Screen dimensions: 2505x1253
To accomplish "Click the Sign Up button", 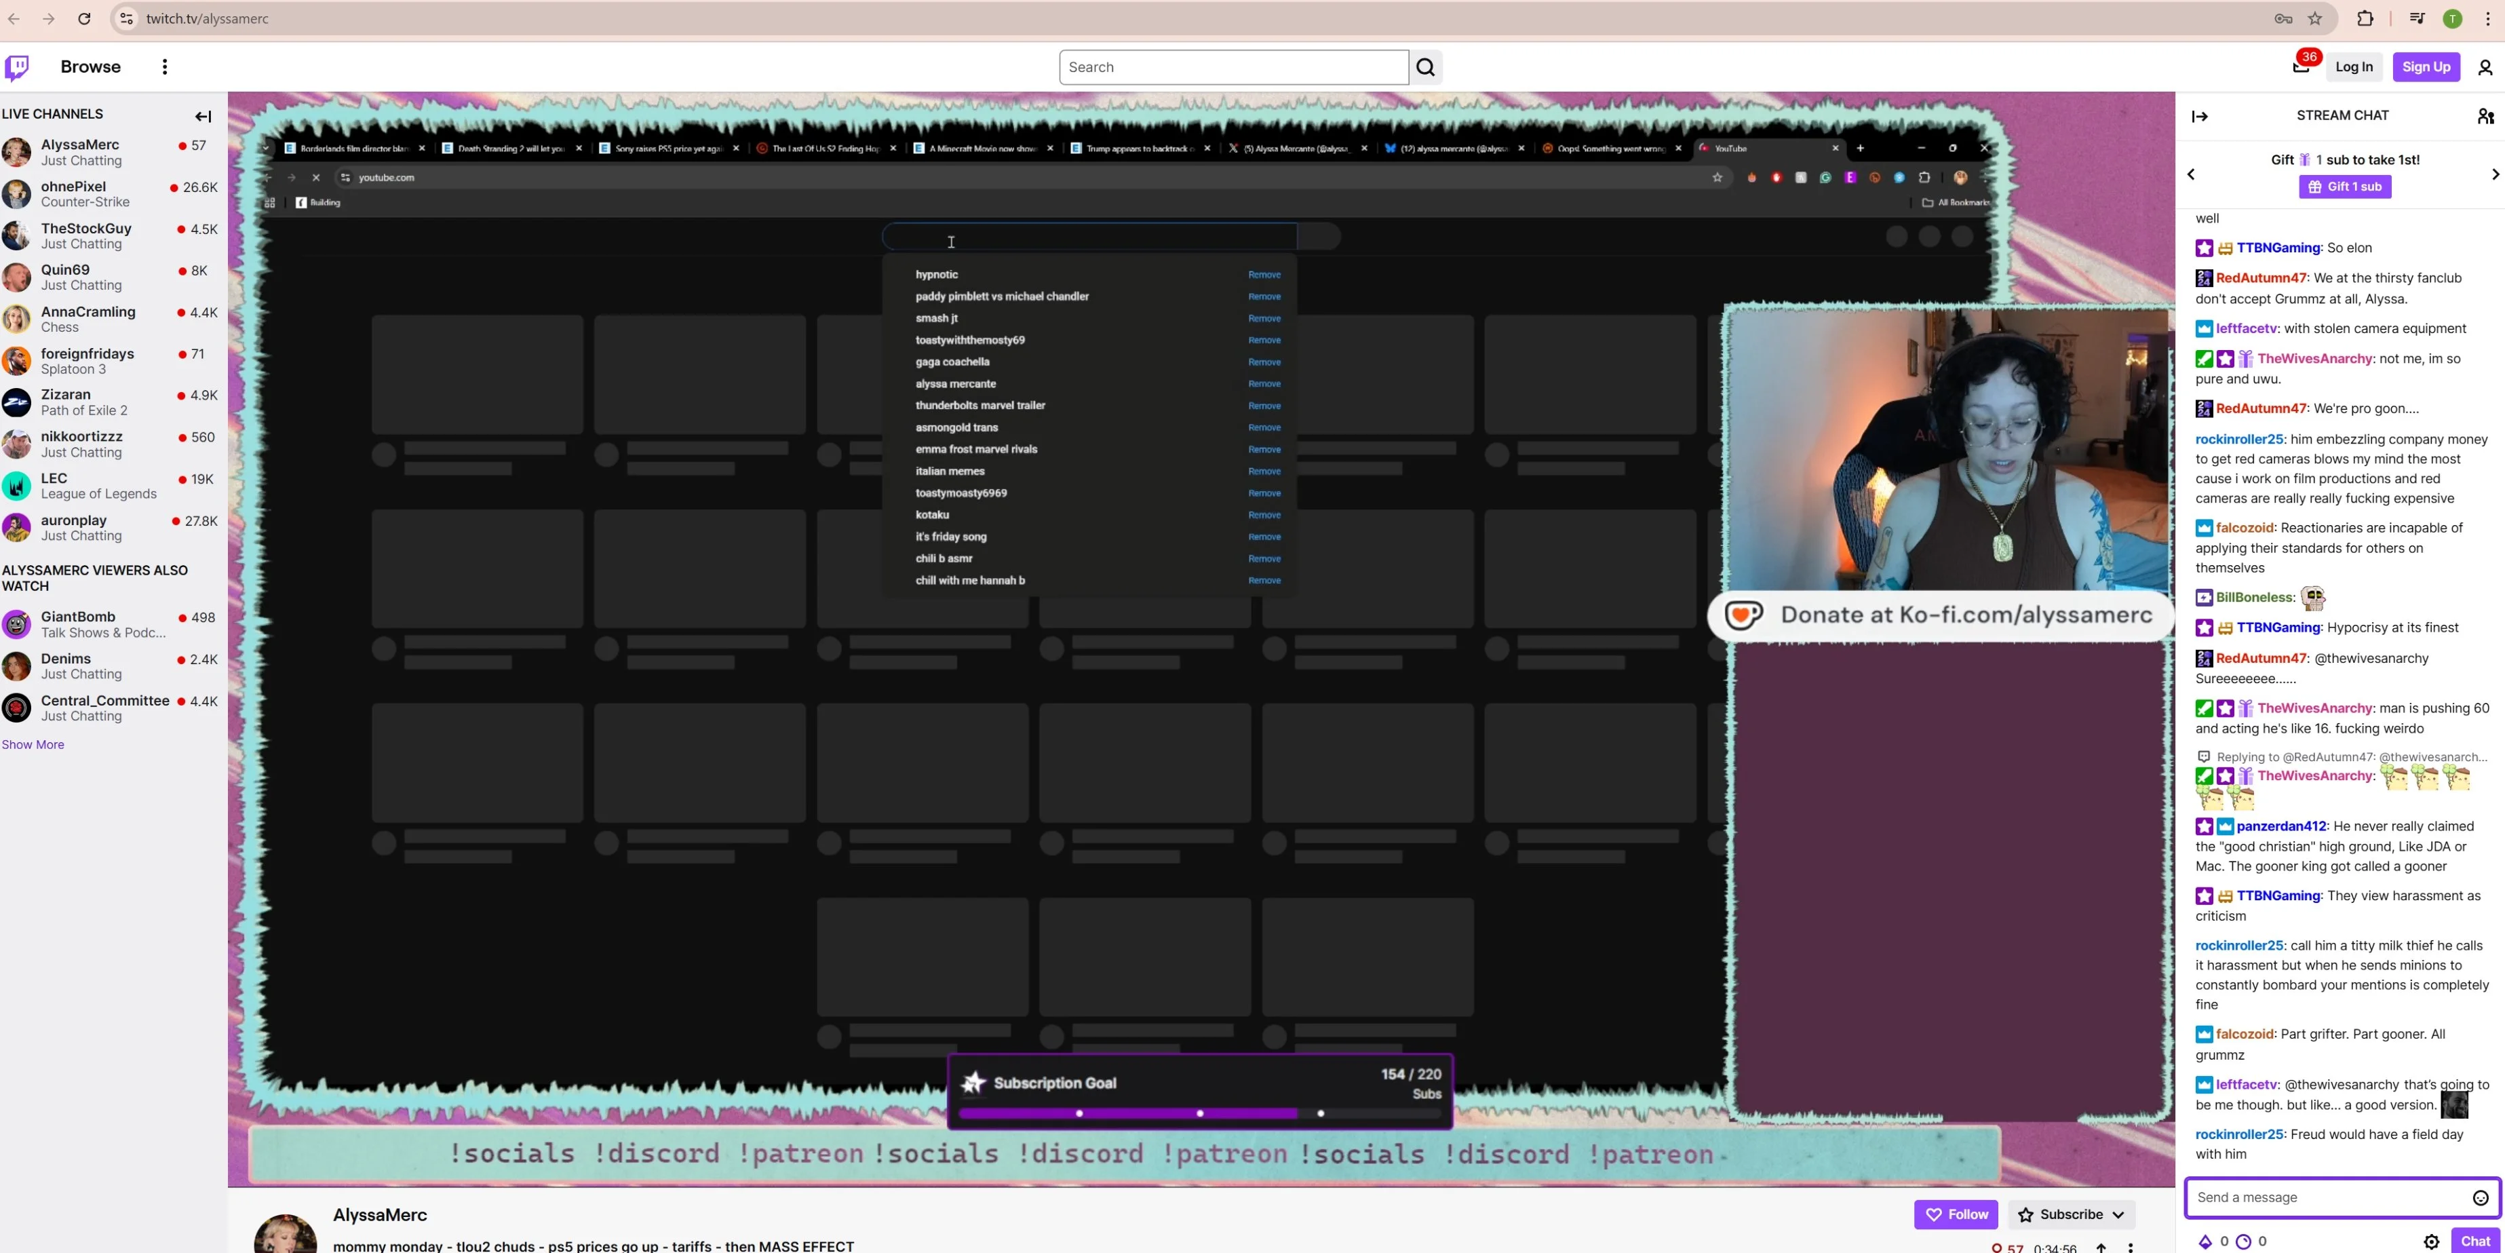I will pyautogui.click(x=2425, y=67).
